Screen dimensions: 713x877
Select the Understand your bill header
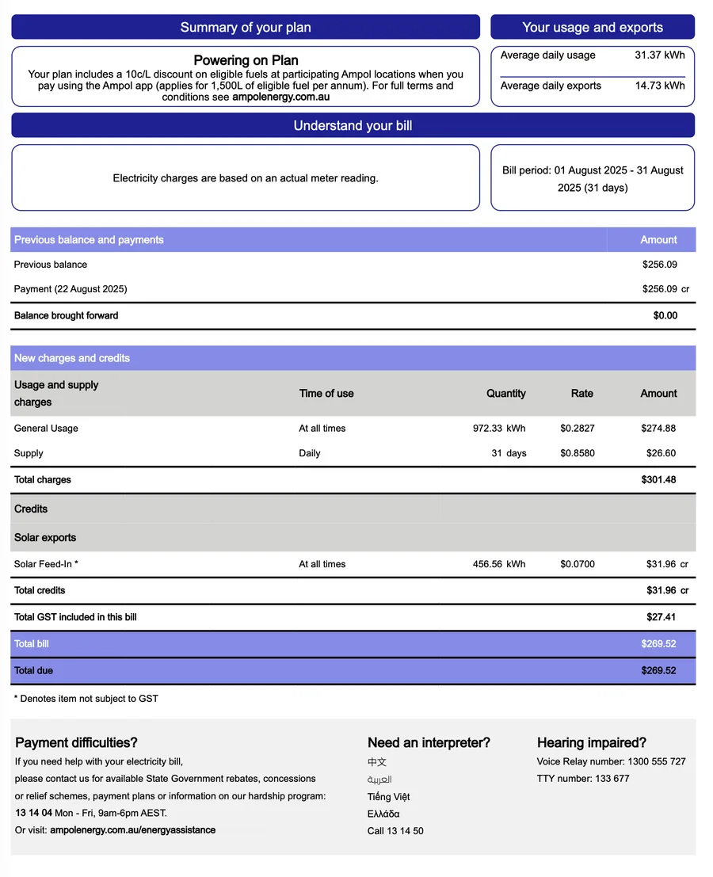(x=353, y=125)
